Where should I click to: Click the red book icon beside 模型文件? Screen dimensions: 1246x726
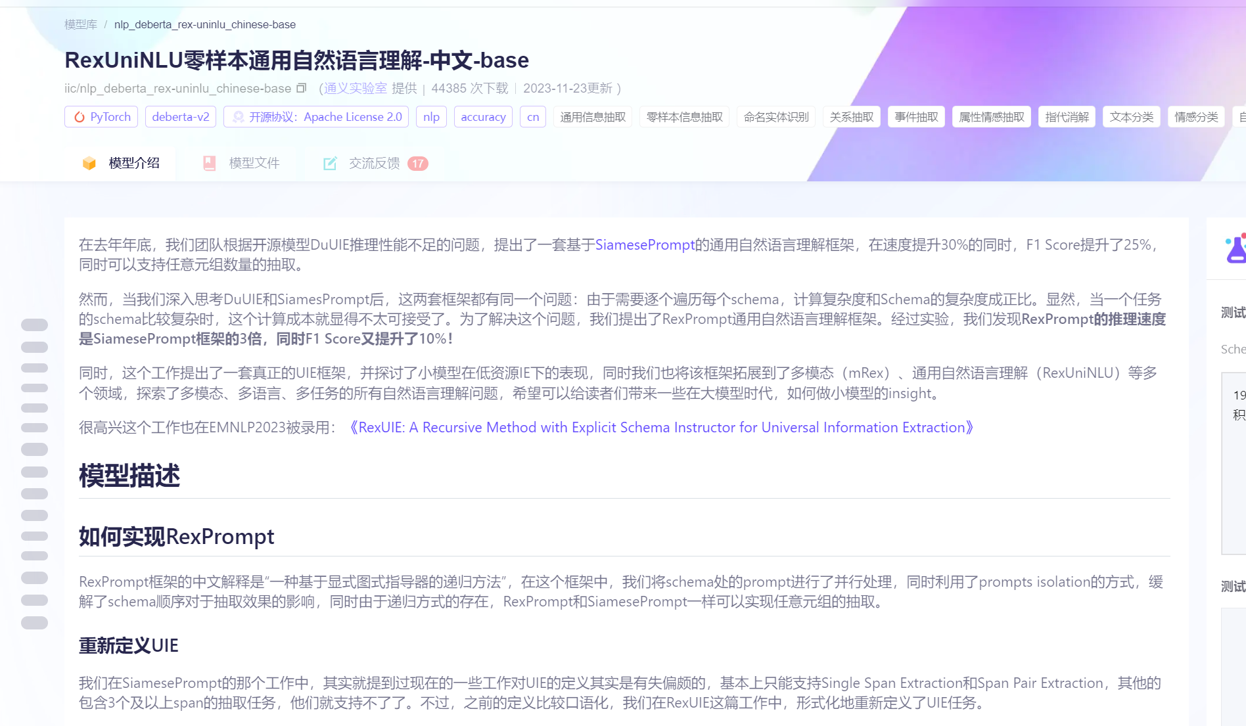coord(209,163)
